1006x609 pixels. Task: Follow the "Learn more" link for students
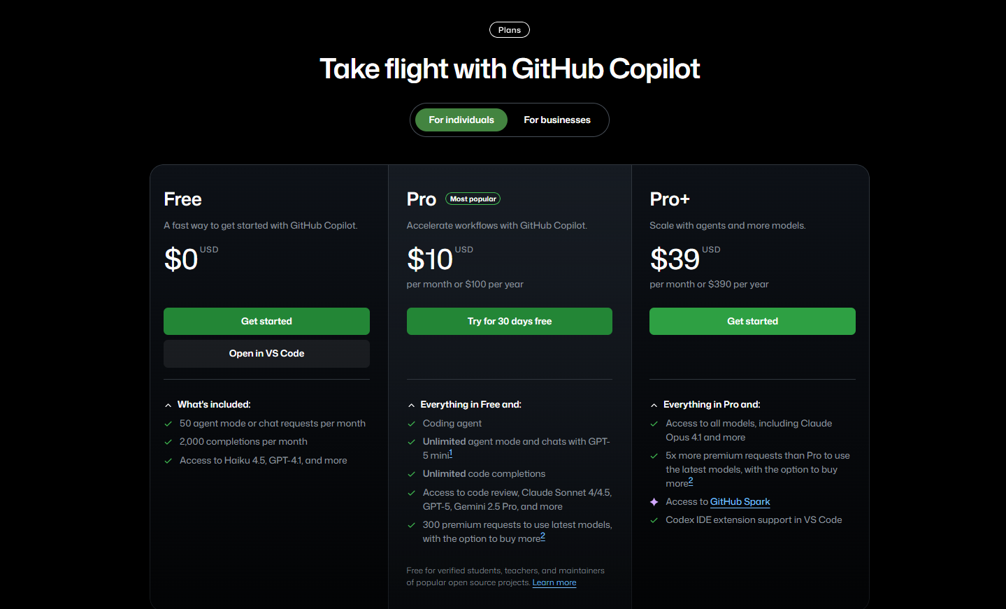pyautogui.click(x=554, y=582)
